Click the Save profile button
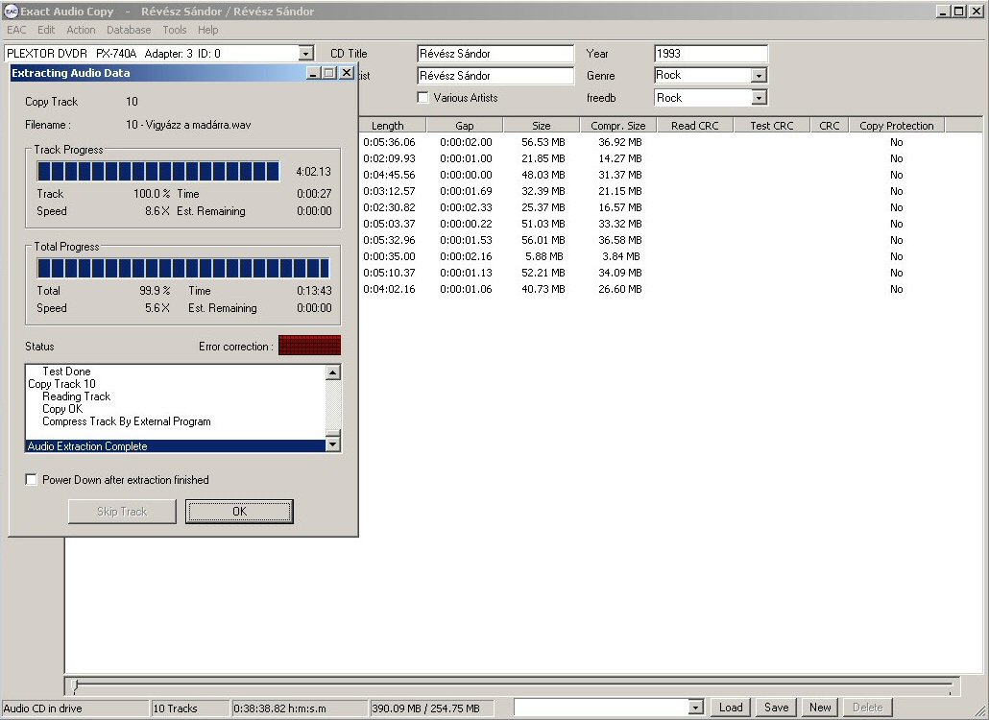989x720 pixels. (776, 708)
